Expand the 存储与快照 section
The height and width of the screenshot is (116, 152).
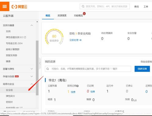coord(32,76)
